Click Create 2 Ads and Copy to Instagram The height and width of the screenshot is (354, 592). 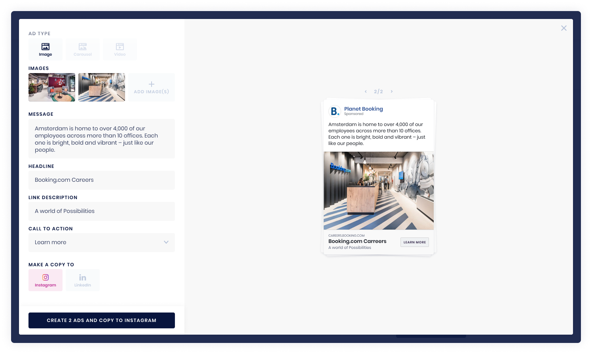(102, 320)
